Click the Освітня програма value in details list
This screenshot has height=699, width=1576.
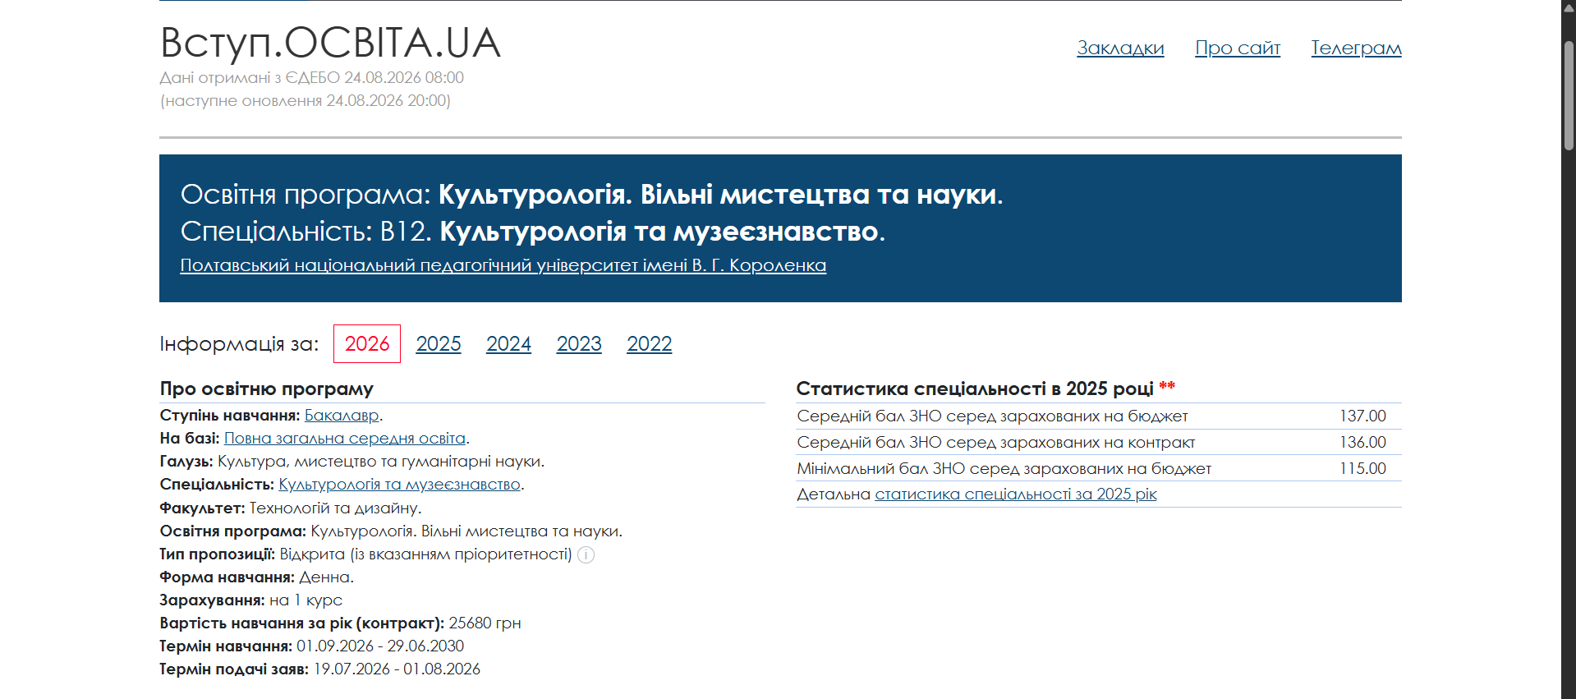tap(466, 531)
